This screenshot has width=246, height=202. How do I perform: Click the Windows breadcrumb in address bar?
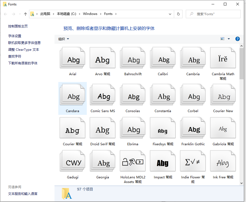(x=90, y=14)
